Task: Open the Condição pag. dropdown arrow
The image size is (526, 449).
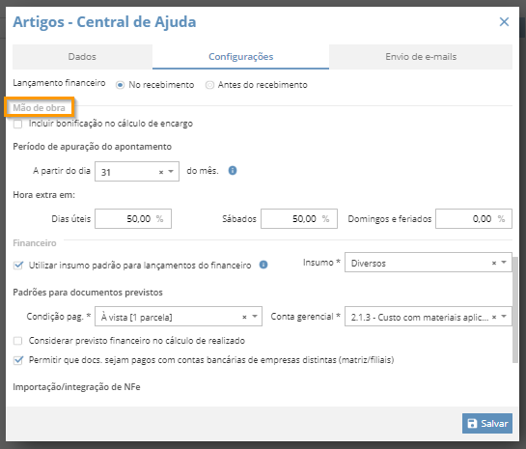Action: [x=255, y=316]
